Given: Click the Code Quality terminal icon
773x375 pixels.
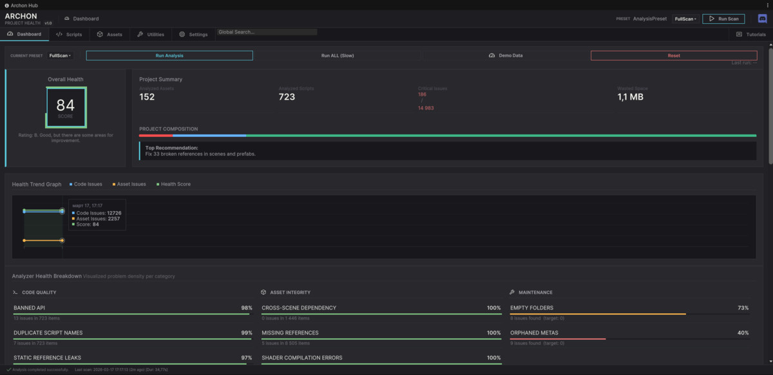Looking at the screenshot, I should [15, 292].
